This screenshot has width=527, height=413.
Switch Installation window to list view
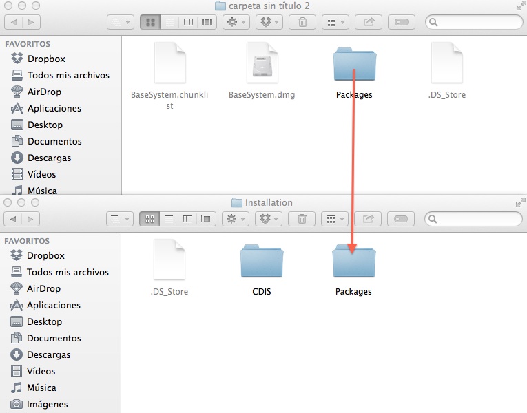tap(169, 219)
